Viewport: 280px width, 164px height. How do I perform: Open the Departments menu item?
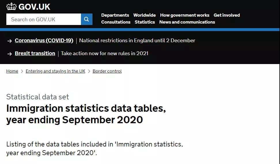tap(115, 15)
